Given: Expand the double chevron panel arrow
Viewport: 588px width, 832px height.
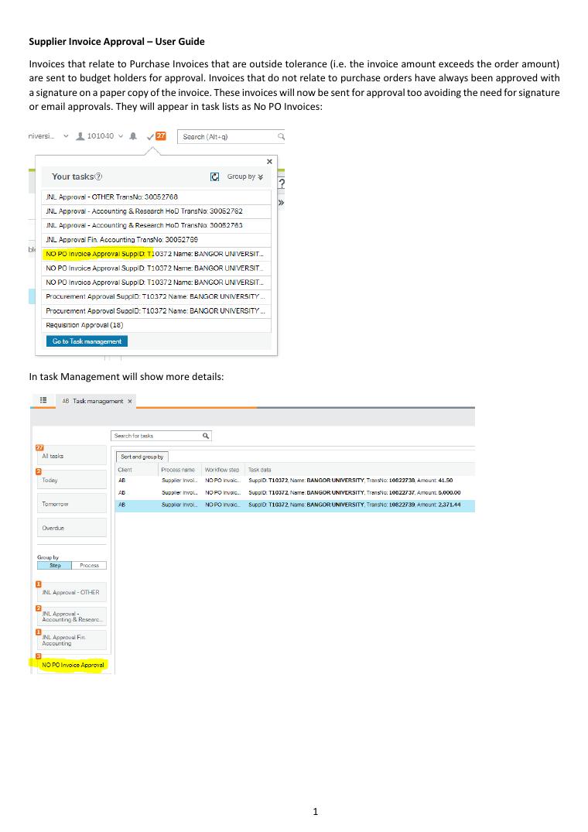Looking at the screenshot, I should [x=281, y=202].
